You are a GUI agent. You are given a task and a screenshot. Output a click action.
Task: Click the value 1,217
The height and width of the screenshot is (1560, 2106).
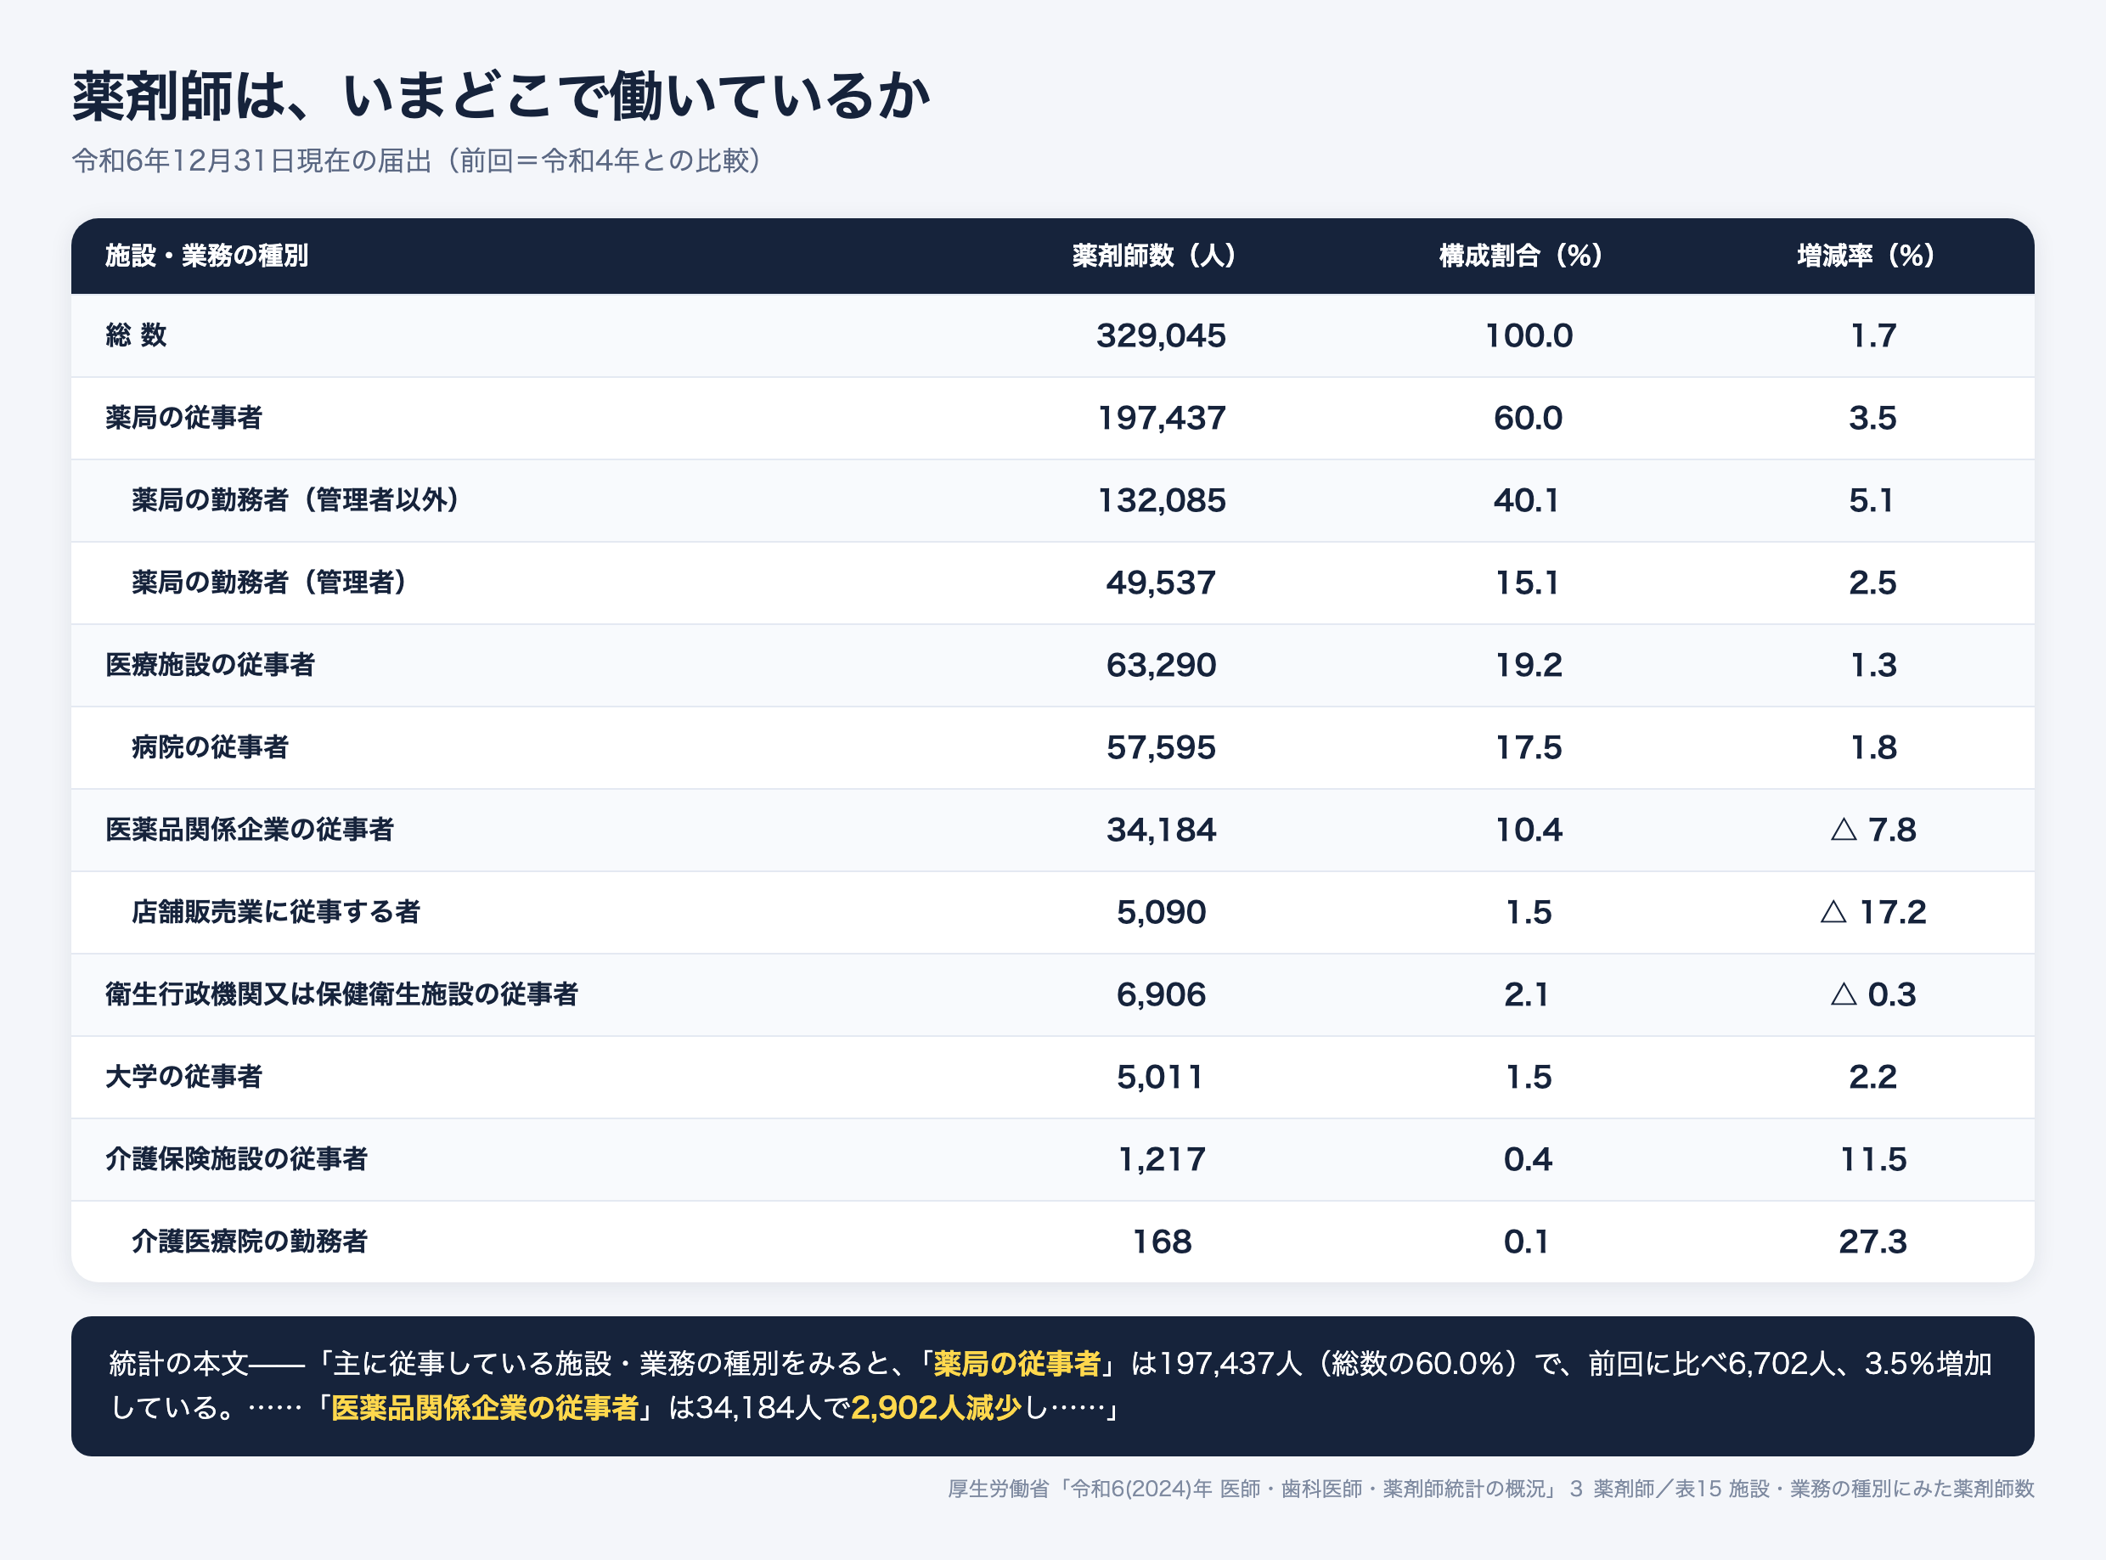tap(1161, 1158)
